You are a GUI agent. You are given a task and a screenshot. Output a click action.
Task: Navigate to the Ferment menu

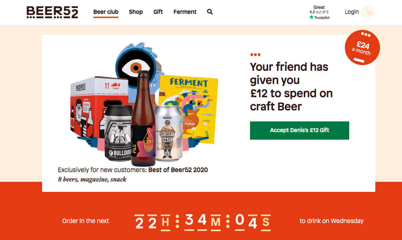pyautogui.click(x=185, y=12)
